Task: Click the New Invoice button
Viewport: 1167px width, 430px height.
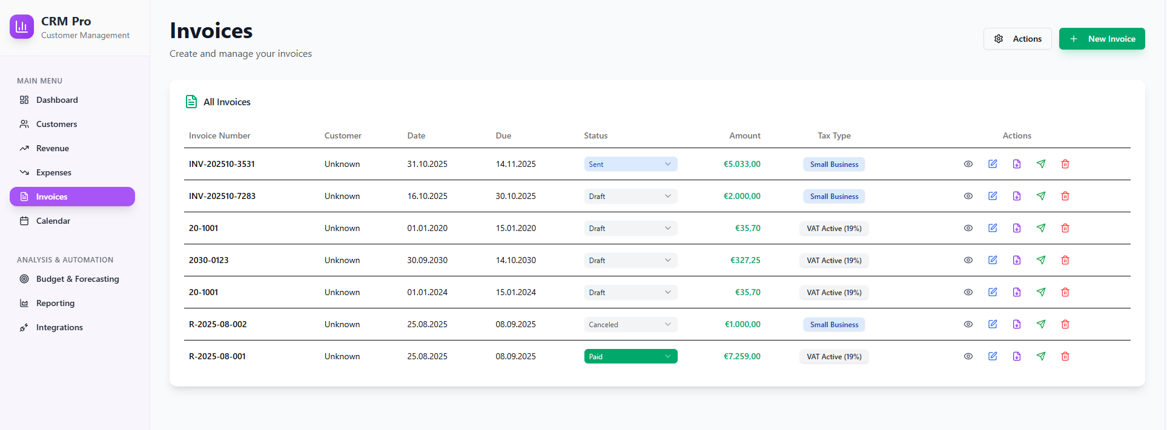Action: pos(1102,39)
